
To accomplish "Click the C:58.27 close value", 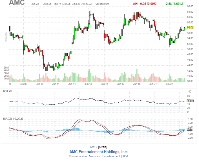I will (76, 4).
